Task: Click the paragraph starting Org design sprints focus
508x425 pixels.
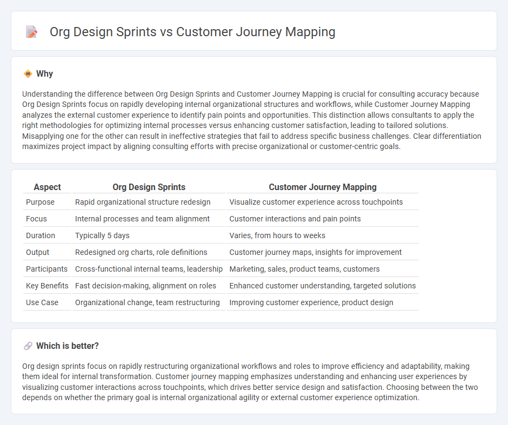Action: [x=250, y=382]
